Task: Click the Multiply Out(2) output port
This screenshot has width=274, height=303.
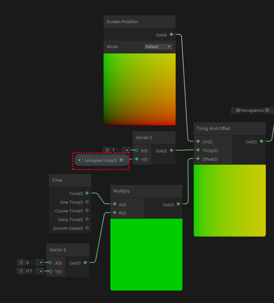Action: (x=178, y=204)
